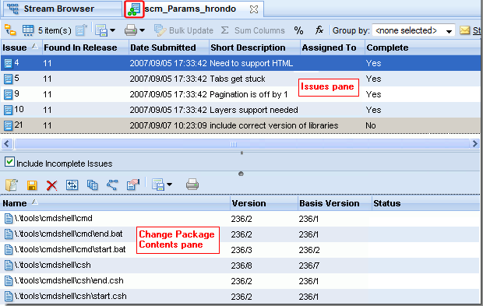Click the pedigree share icon in contents toolbar
Viewport: 483px width, 306px height.
[112, 185]
